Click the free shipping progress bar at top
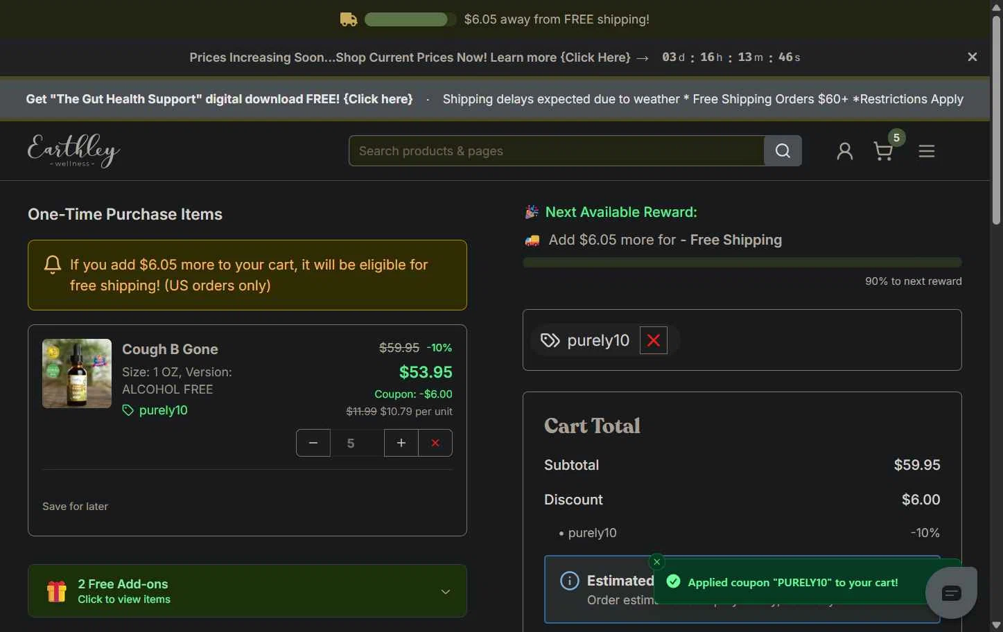1003x632 pixels. point(410,19)
